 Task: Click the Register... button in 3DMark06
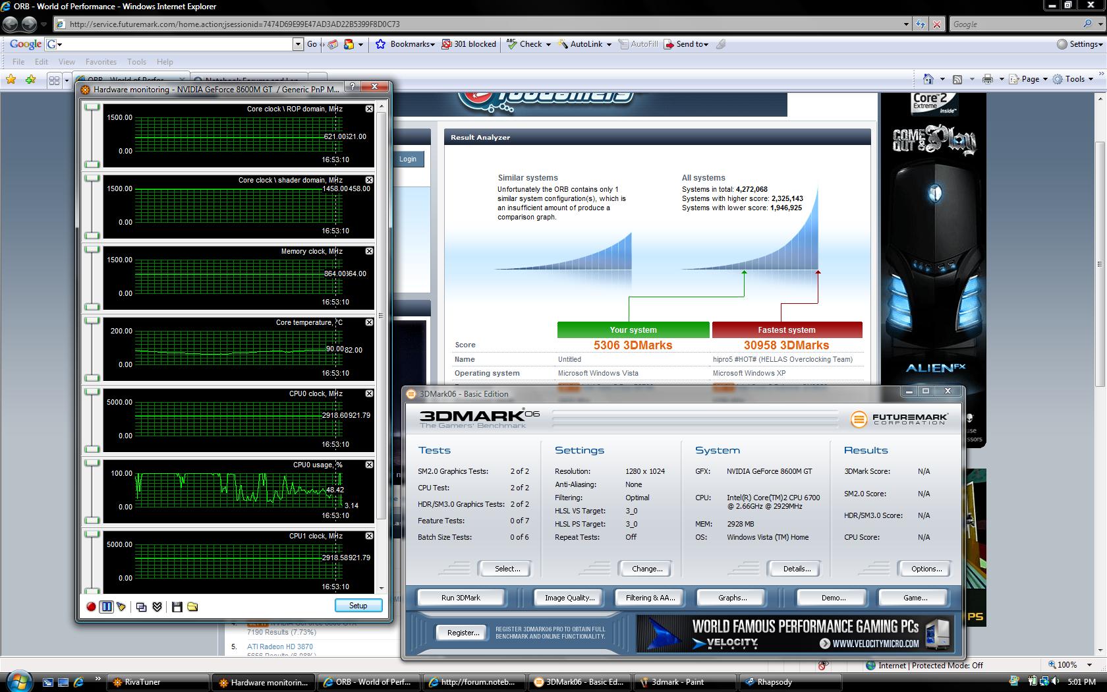463,632
